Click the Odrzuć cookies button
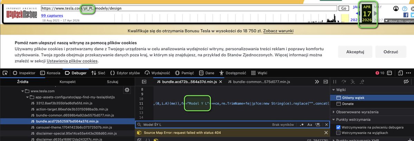Image resolution: width=414 pixels, height=141 pixels. pyautogui.click(x=391, y=52)
